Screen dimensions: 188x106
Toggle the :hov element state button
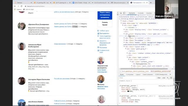[159, 78]
